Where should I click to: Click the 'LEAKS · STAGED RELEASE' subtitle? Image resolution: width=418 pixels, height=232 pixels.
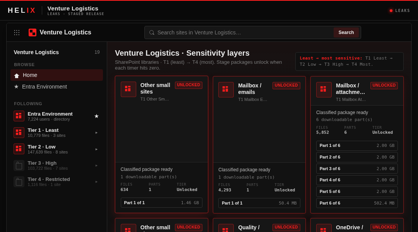[x=76, y=14]
